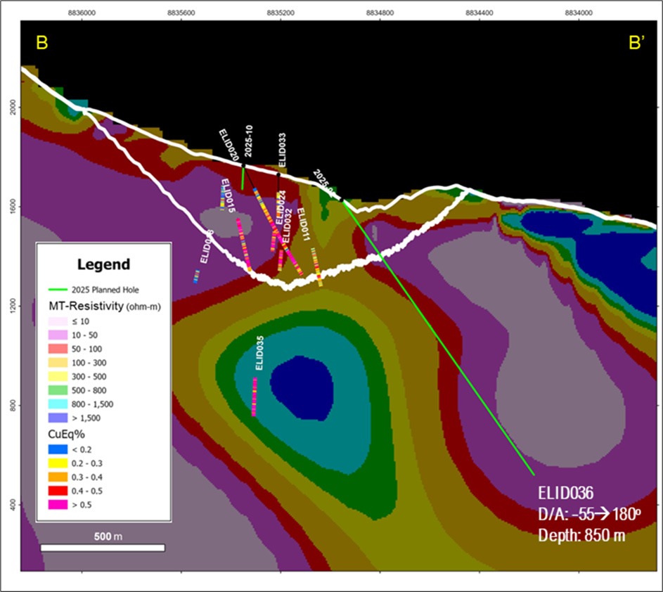Select the 10 - 50 resistivity swatch

58,335
